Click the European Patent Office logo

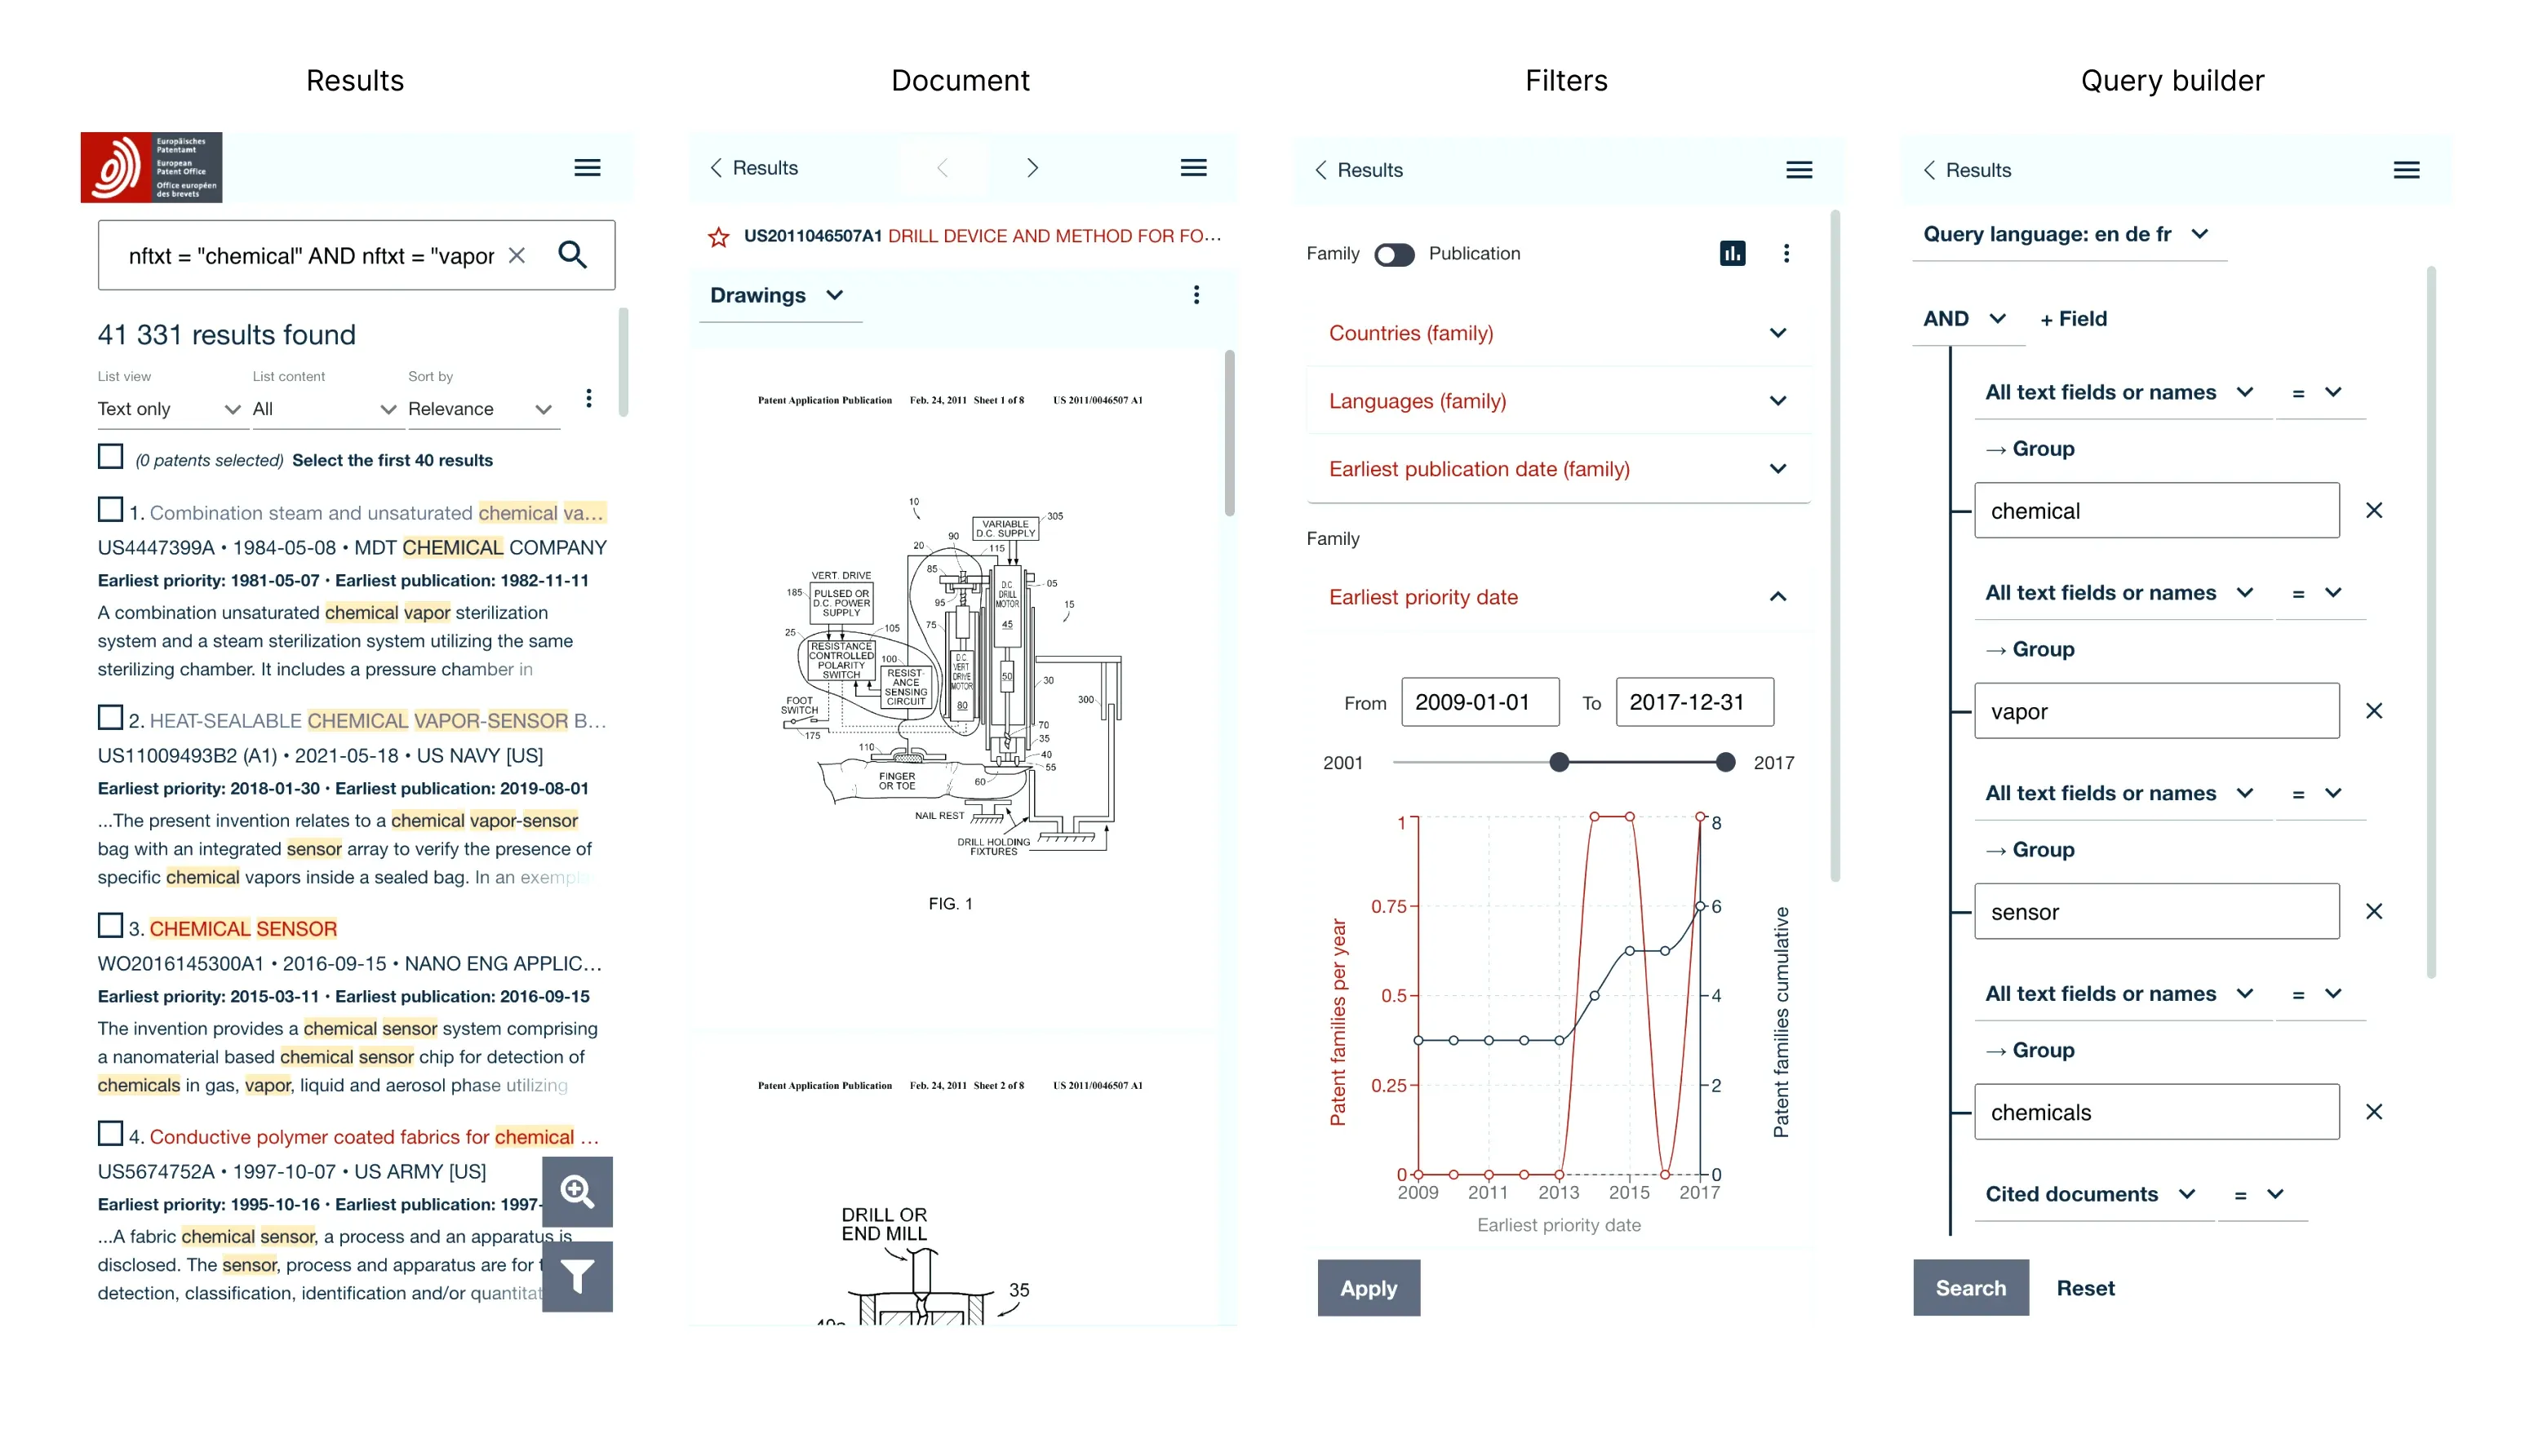pyautogui.click(x=151, y=167)
